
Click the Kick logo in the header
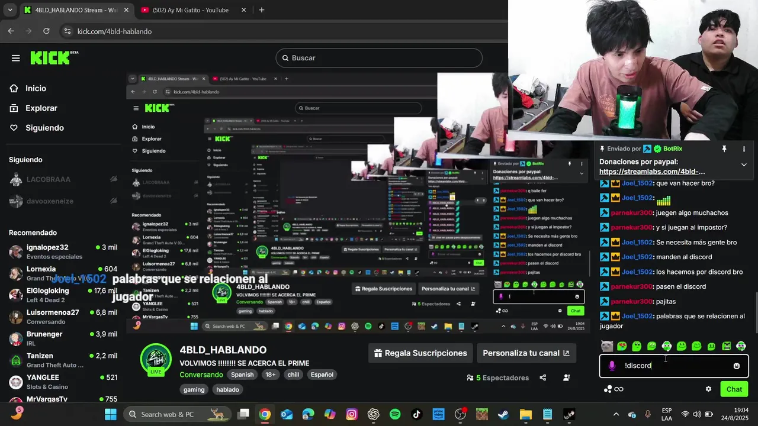54,57
